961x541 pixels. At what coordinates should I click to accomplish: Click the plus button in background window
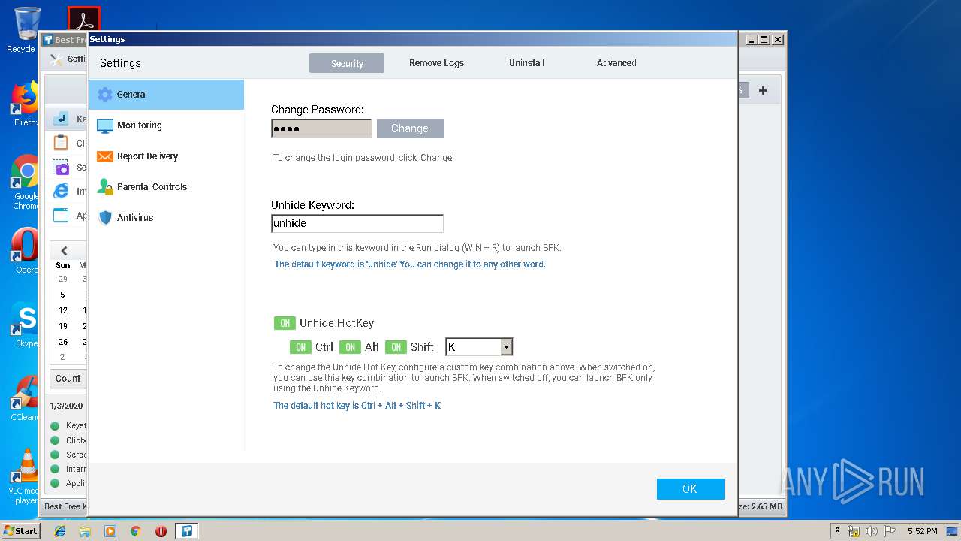point(763,91)
